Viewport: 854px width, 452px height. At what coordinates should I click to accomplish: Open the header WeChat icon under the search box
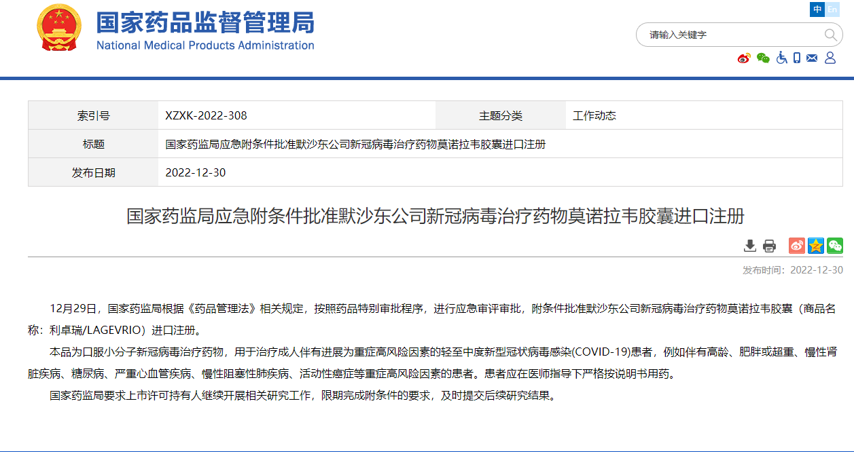[x=763, y=58]
